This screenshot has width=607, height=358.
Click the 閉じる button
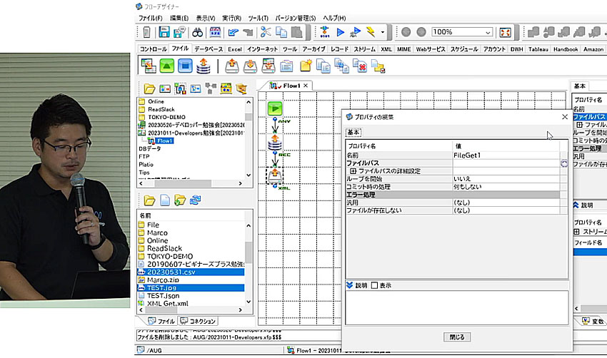(457, 337)
